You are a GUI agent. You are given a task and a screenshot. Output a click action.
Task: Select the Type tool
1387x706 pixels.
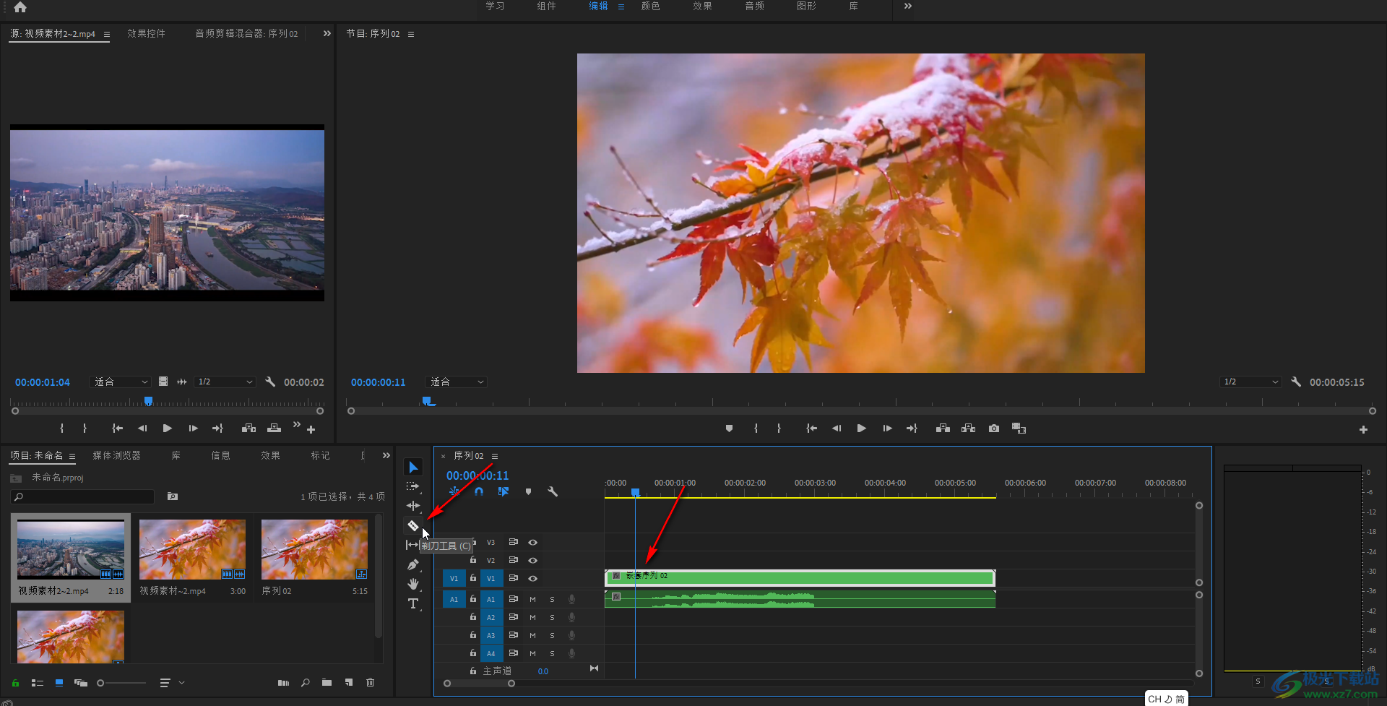[413, 603]
